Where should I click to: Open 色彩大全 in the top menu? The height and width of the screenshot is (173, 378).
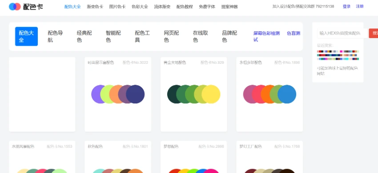click(140, 7)
